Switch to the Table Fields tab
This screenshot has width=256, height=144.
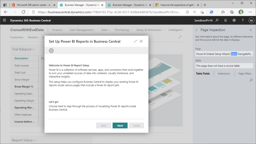click(203, 74)
